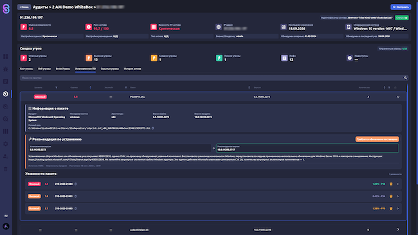This screenshot has width=418, height=235.
Task: Expand the aadauthhelper.dll row chevron
Action: (398, 229)
